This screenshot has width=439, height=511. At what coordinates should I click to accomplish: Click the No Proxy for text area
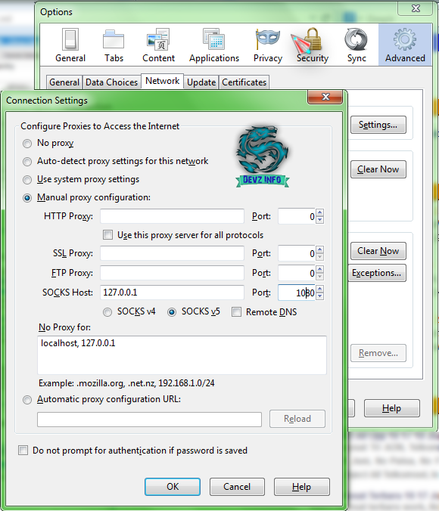coord(182,355)
